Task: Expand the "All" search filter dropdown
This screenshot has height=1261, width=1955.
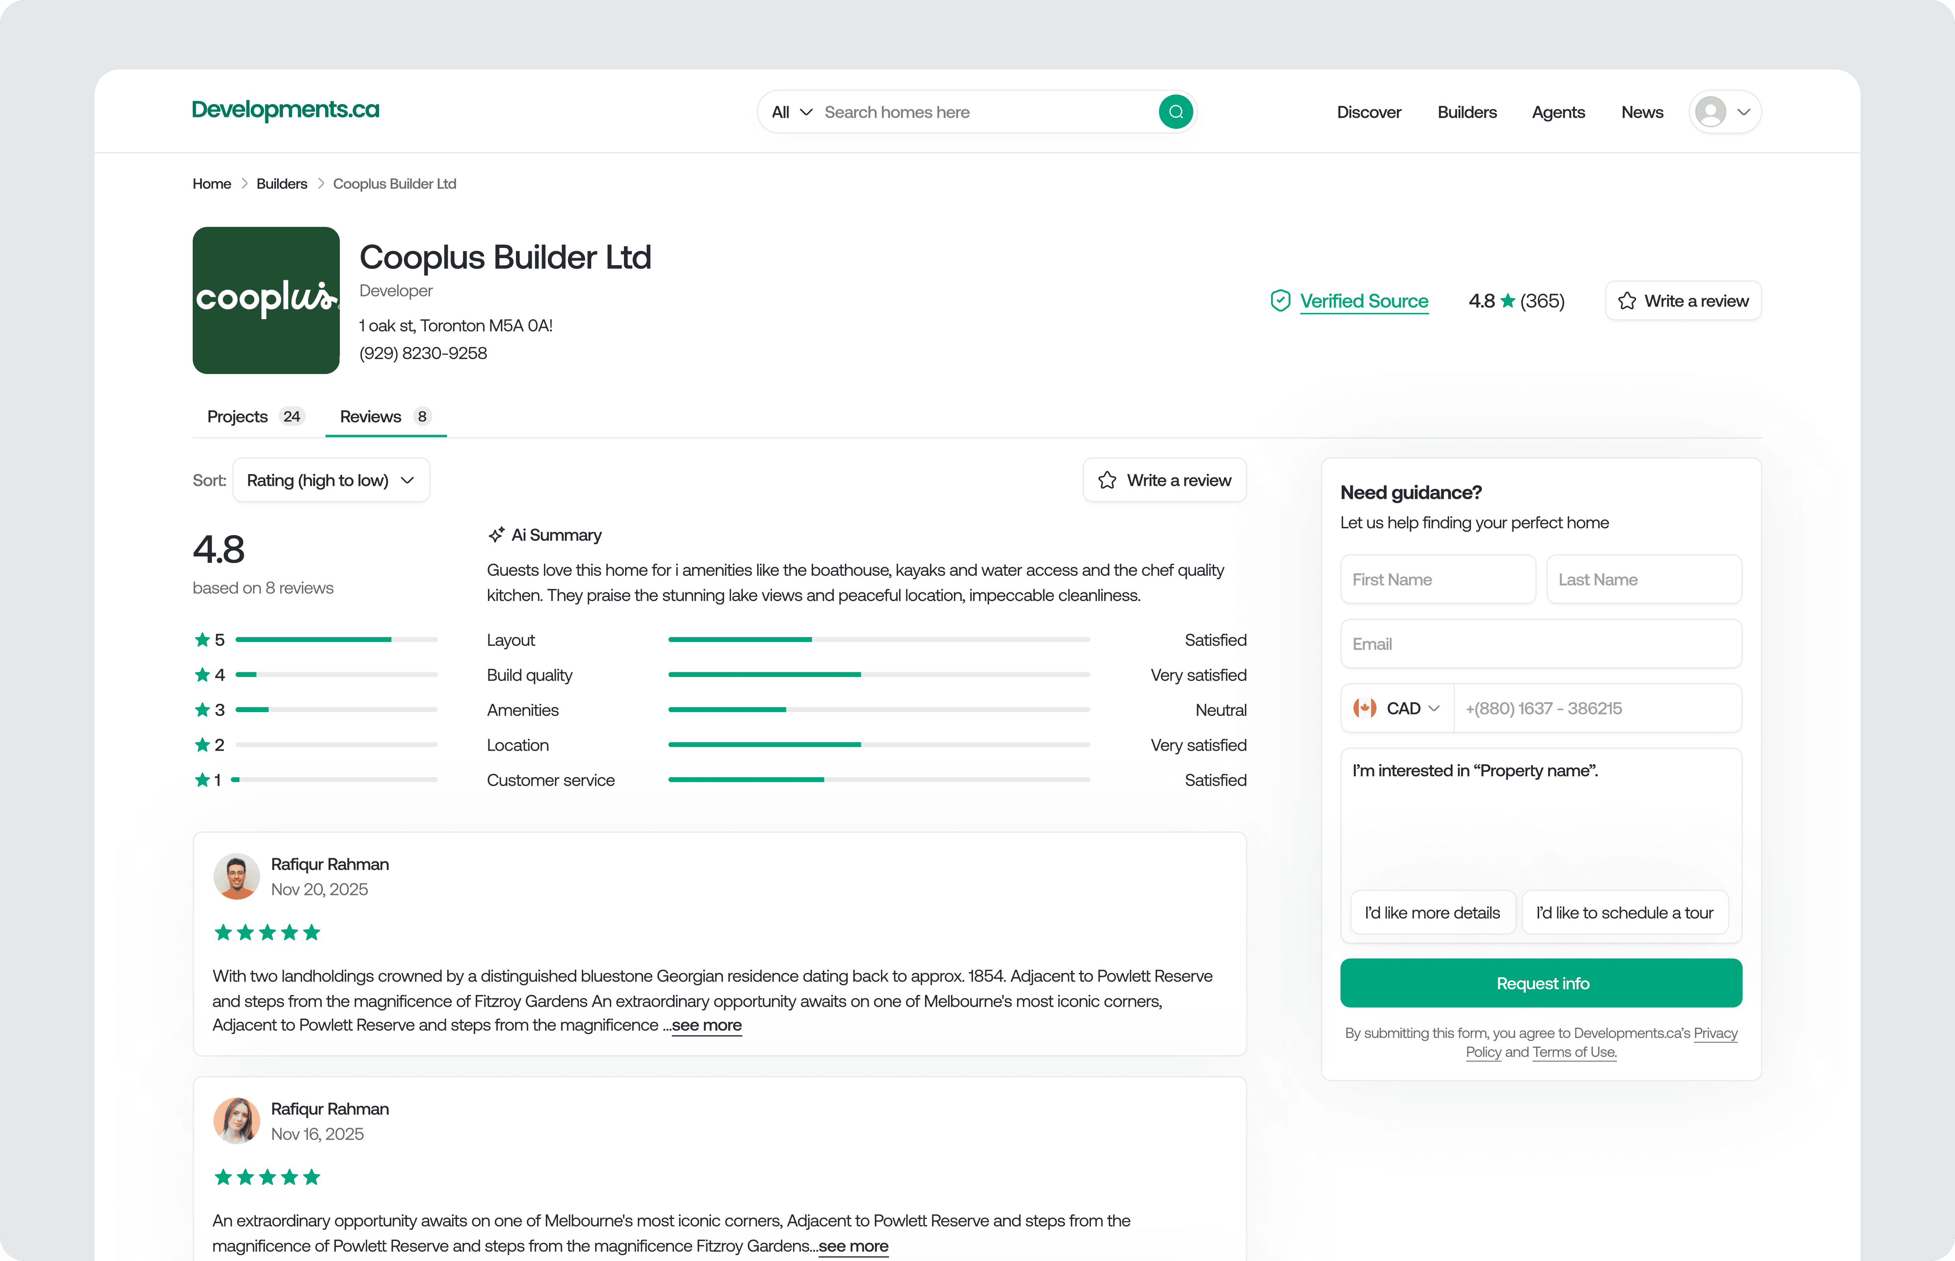Action: (790, 112)
